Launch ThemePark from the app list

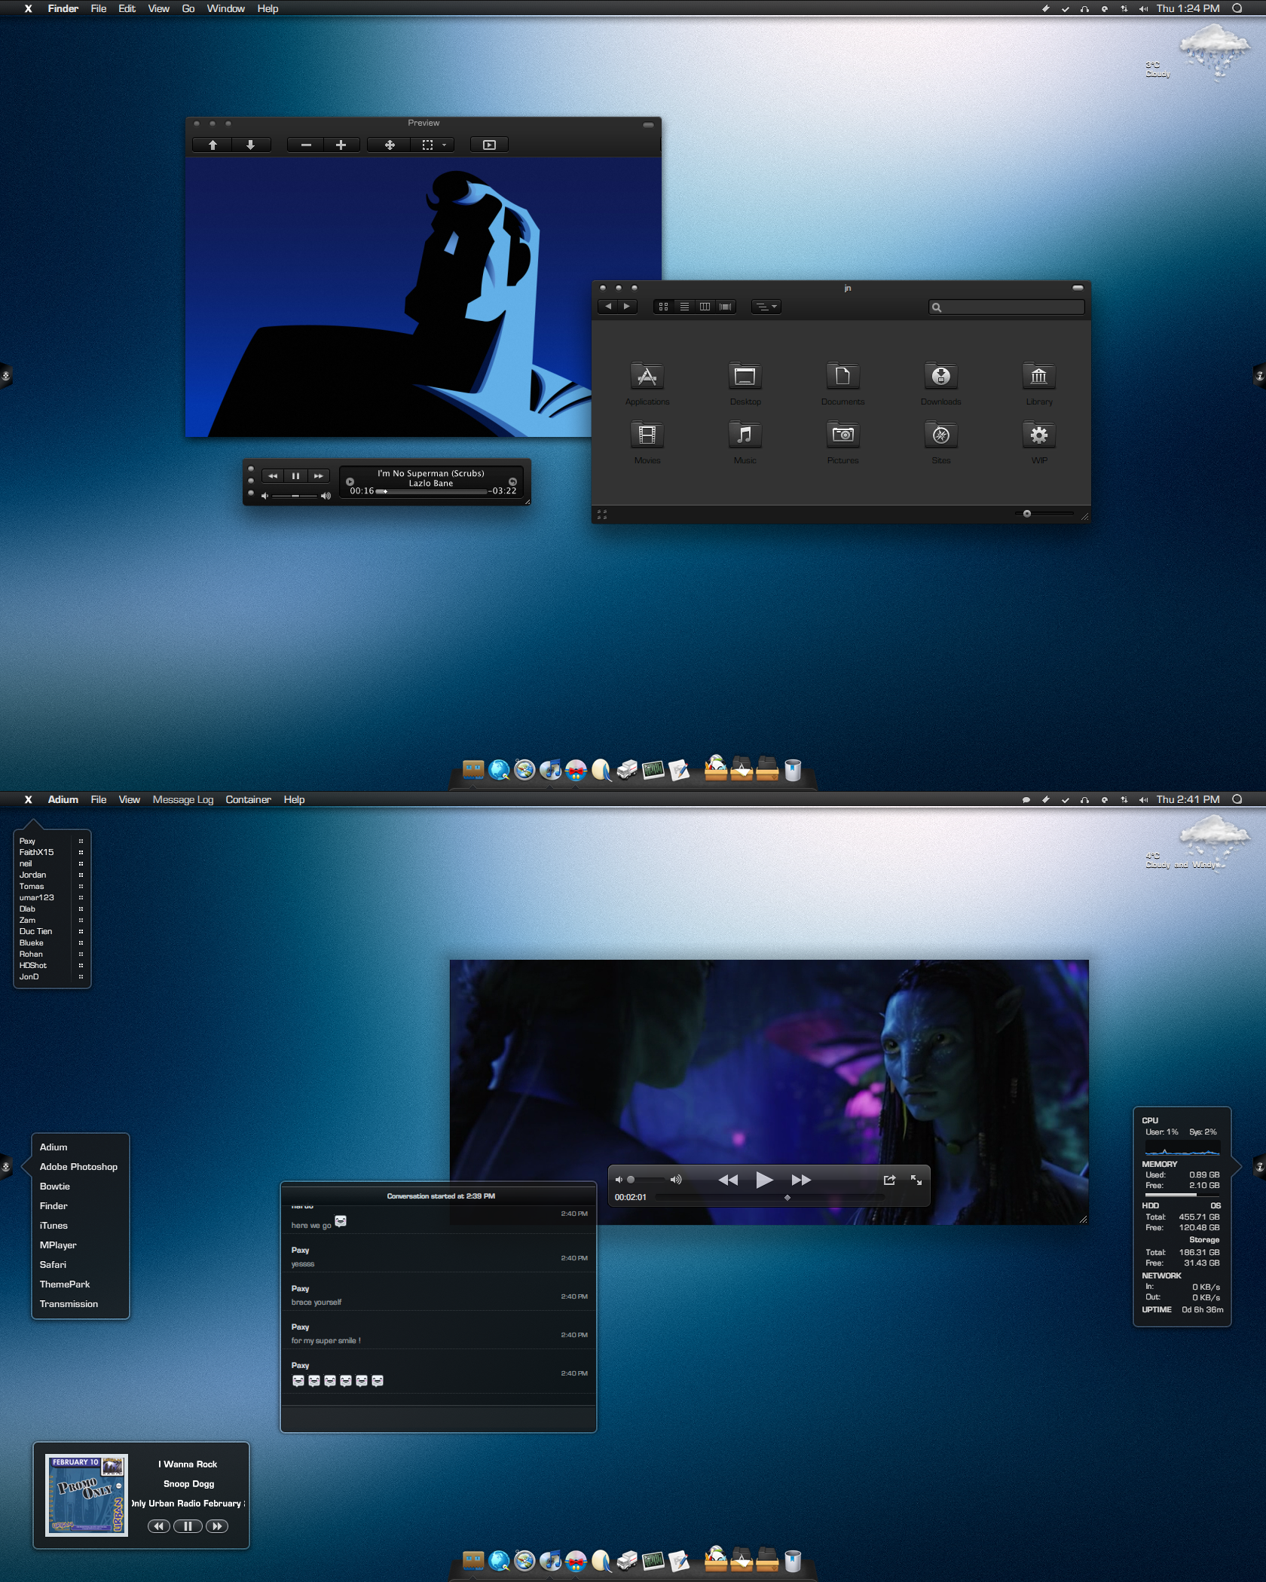65,1284
